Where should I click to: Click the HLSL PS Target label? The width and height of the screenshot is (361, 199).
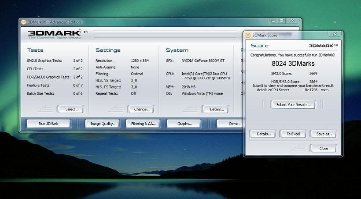click(x=108, y=87)
